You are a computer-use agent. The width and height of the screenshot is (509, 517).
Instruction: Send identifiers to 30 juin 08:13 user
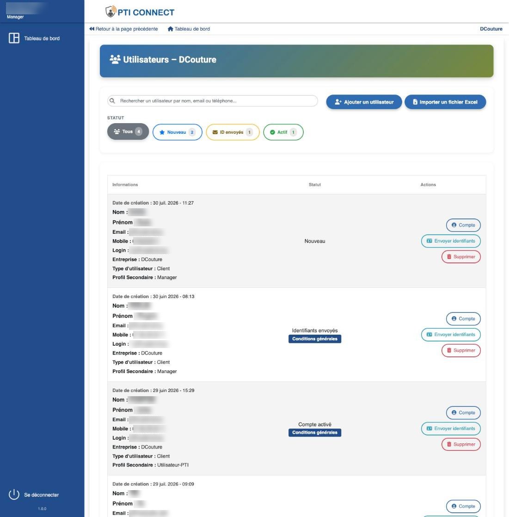[x=451, y=335]
